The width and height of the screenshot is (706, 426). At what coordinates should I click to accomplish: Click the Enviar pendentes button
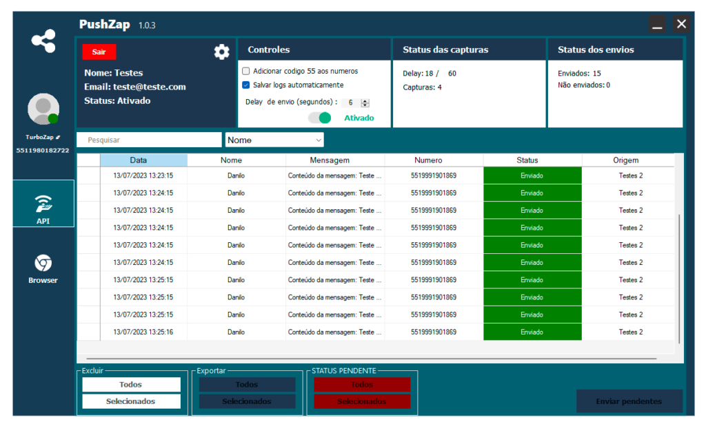coord(629,401)
